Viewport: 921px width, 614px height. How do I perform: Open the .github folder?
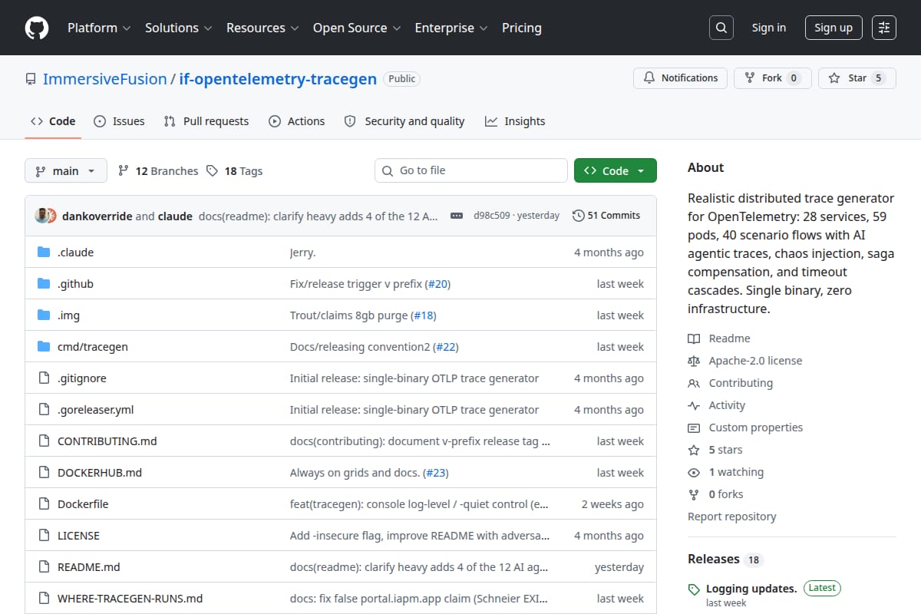click(75, 284)
